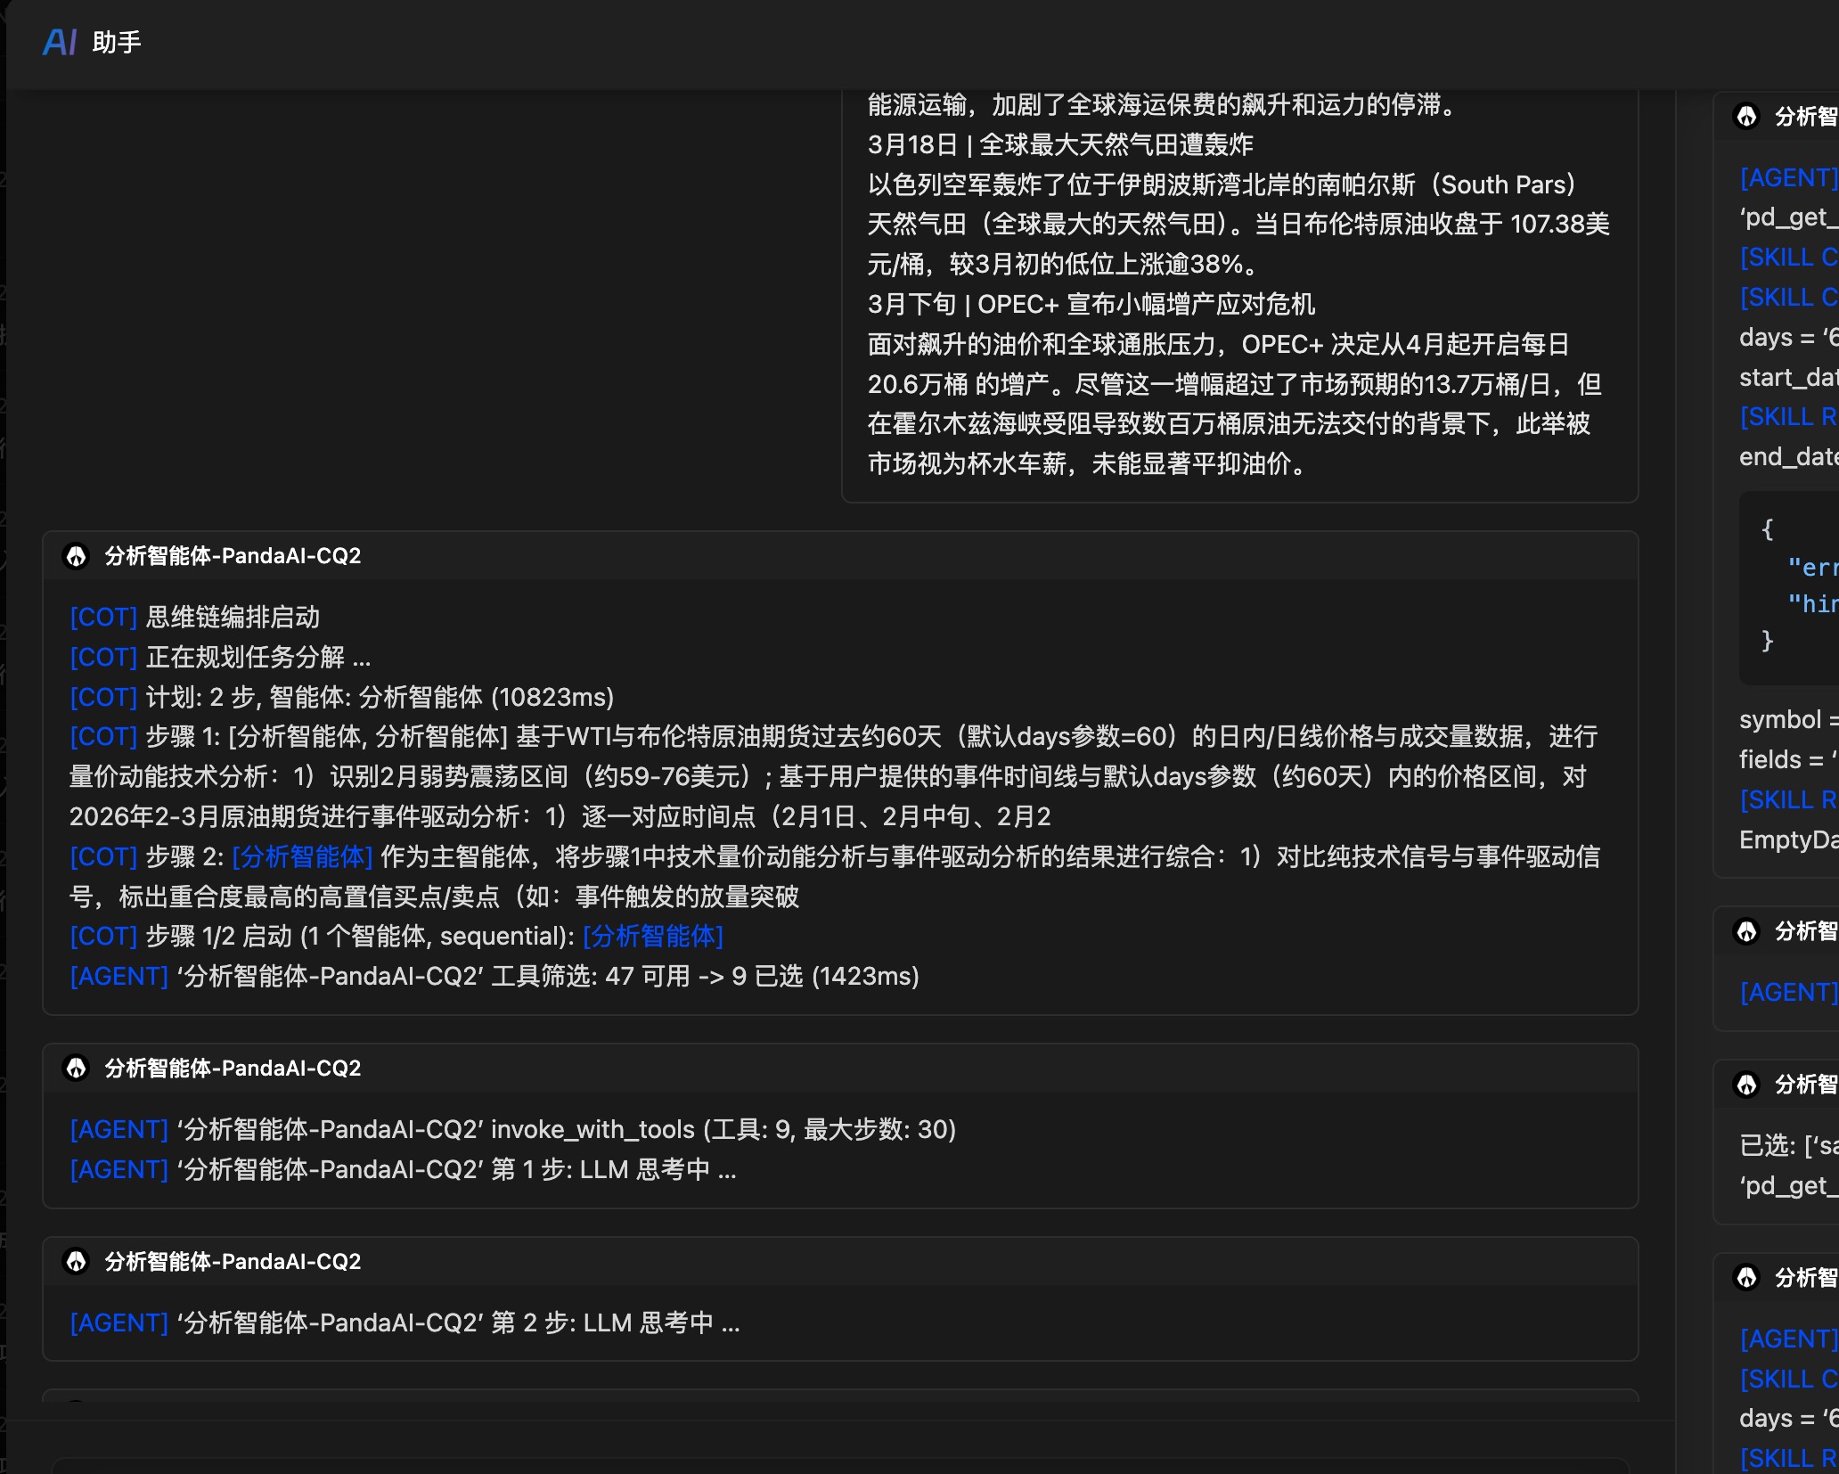This screenshot has height=1474, width=1839.
Task: Open the 分析智能体 link in 步骤 2
Action: click(301, 857)
